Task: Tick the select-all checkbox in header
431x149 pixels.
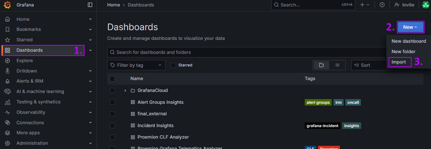Action: pyautogui.click(x=112, y=79)
